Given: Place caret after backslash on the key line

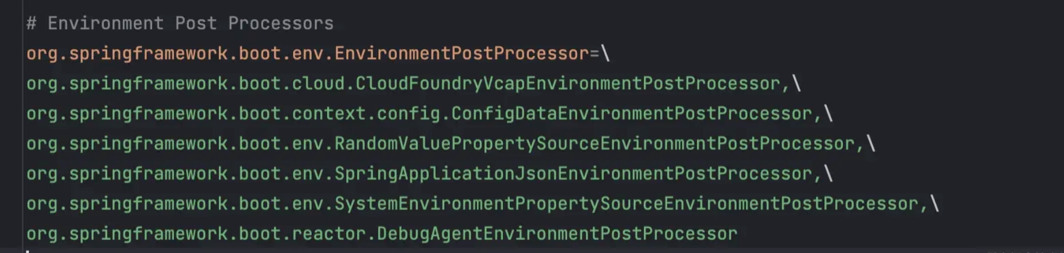Looking at the screenshot, I should tap(610, 54).
